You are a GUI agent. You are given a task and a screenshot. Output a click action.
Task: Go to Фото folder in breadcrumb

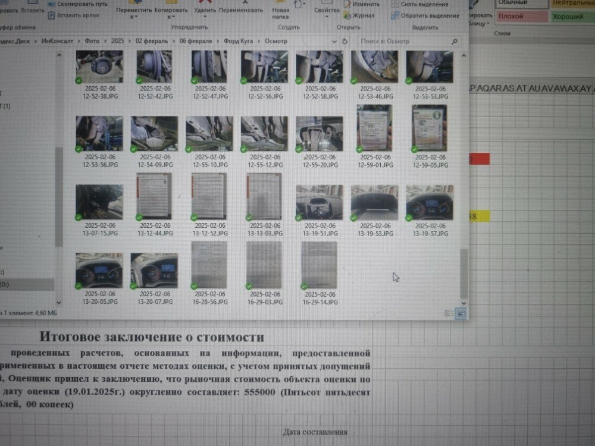[x=92, y=41]
